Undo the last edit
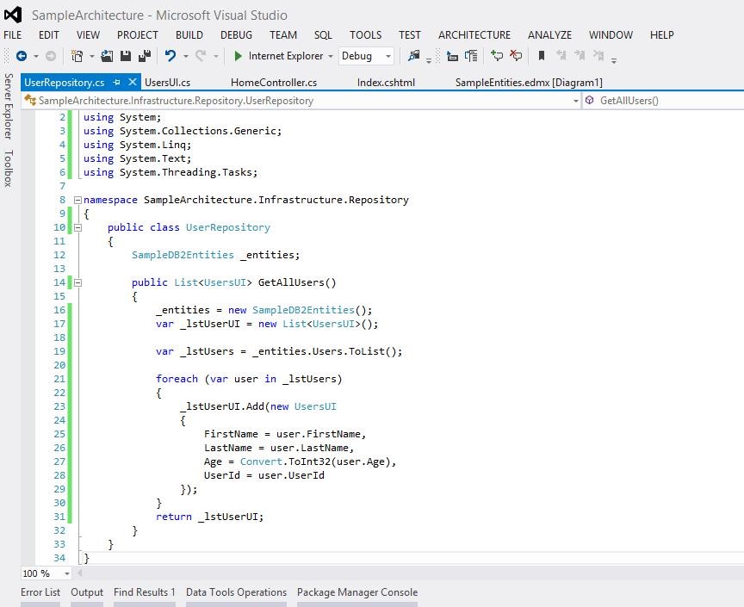Image resolution: width=744 pixels, height=607 pixels. [170, 57]
